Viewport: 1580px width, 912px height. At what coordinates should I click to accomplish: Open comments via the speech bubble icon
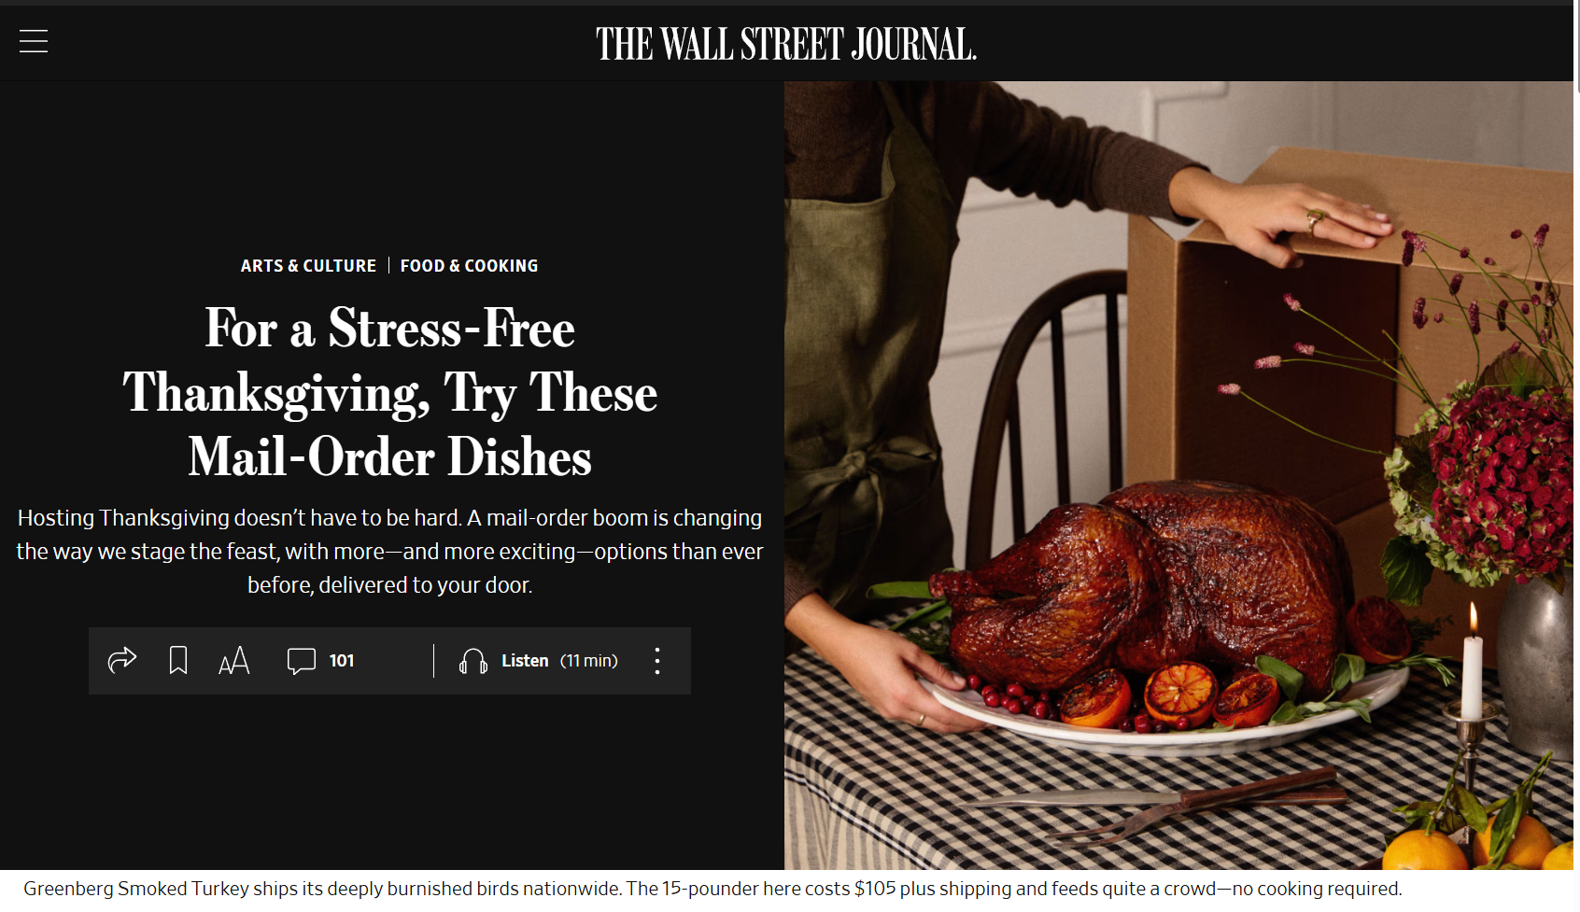[x=301, y=661]
